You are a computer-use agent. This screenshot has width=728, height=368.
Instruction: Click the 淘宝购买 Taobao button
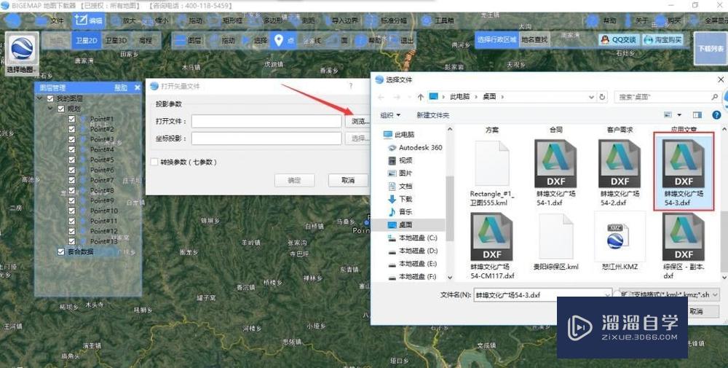(x=663, y=40)
